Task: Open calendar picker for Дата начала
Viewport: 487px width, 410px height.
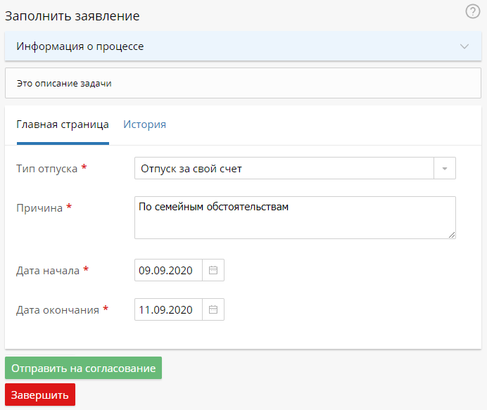Action: [x=213, y=270]
